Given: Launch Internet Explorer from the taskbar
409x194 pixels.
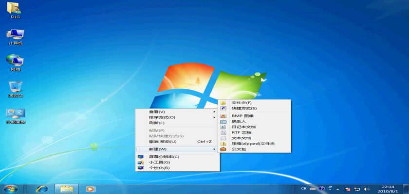Looking at the screenshot, I should point(42,189).
